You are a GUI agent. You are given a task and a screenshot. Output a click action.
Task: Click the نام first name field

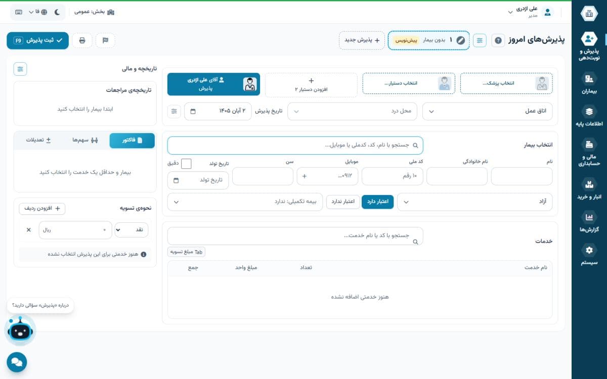click(x=522, y=176)
